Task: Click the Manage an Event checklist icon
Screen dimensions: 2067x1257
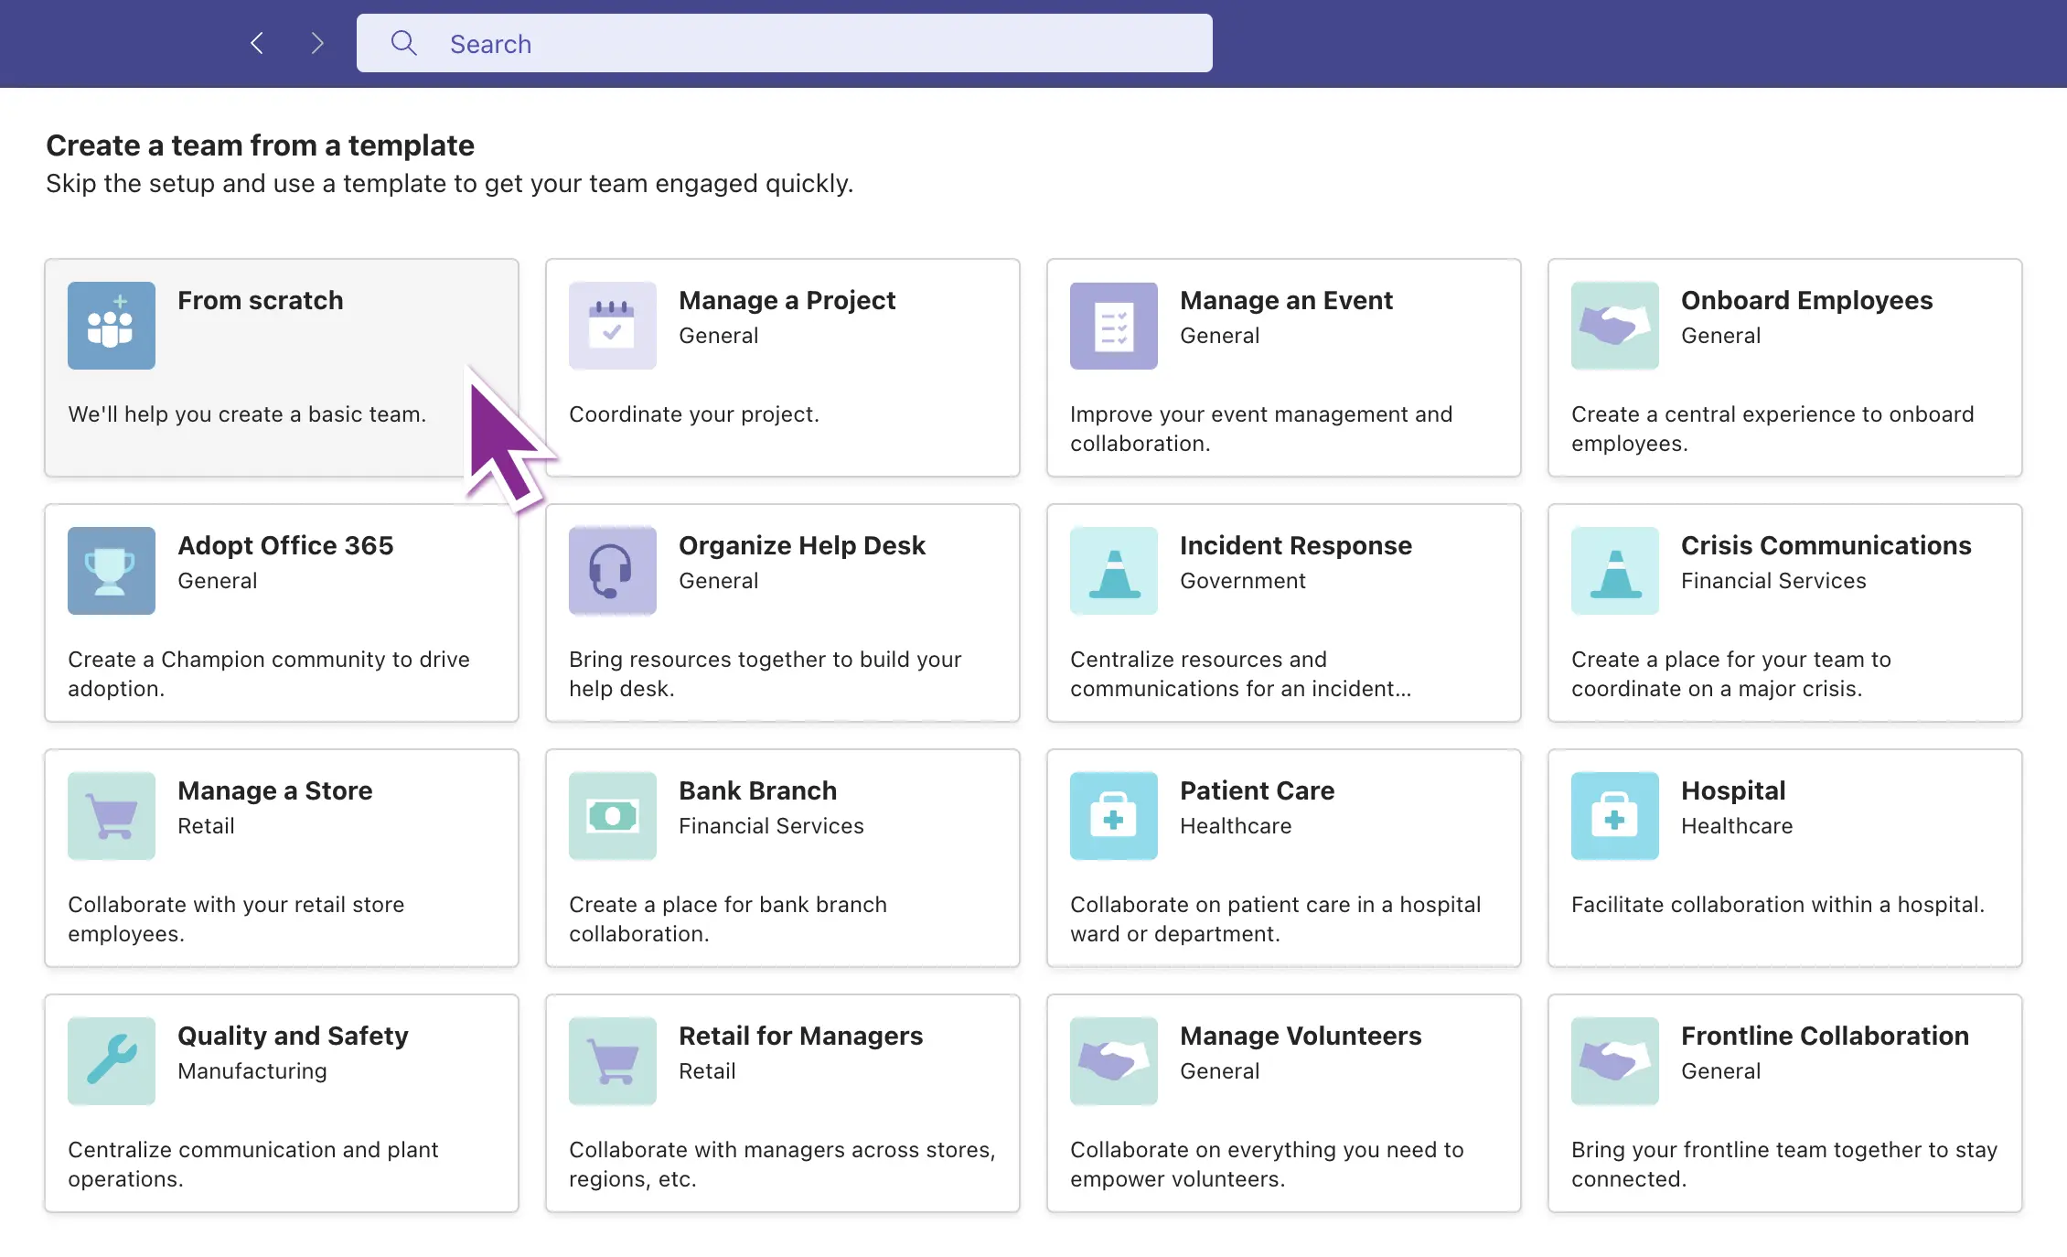Action: click(x=1113, y=326)
